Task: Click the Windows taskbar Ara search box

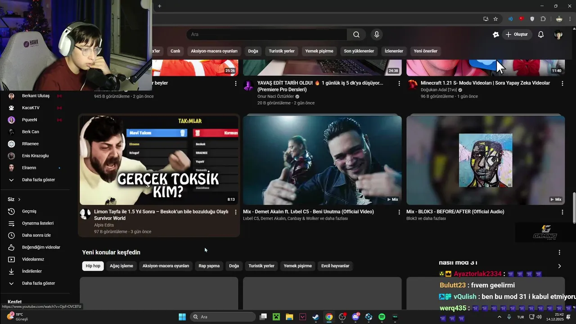Action: coord(223,317)
